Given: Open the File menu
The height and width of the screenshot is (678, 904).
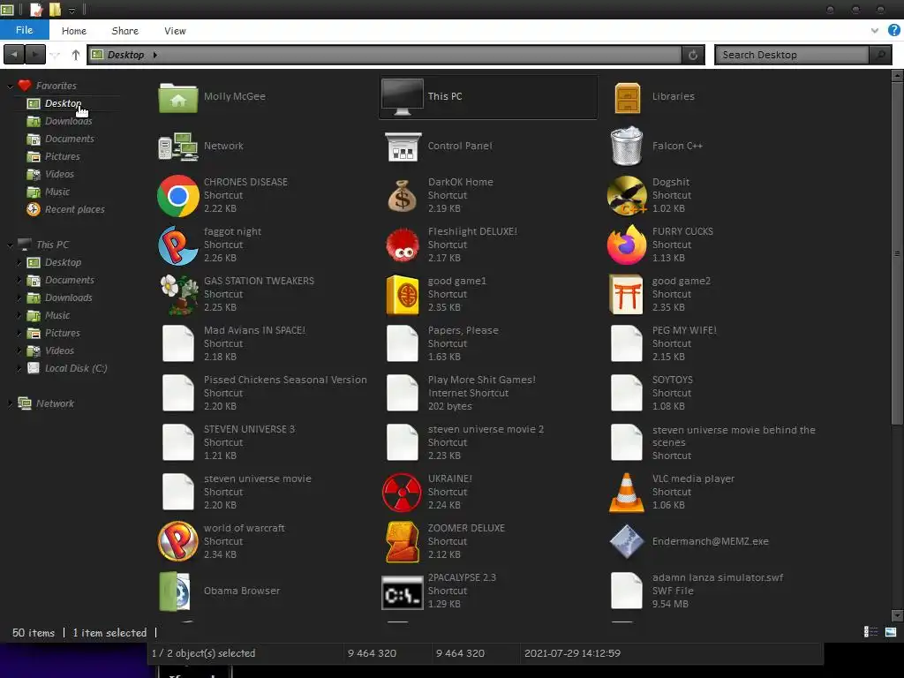Looking at the screenshot, I should [x=24, y=30].
